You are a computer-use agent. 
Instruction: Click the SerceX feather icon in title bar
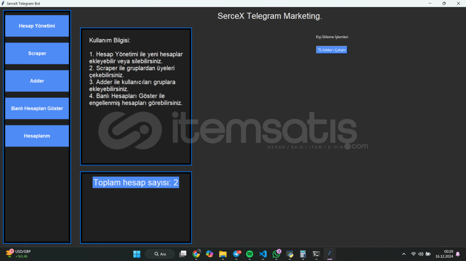3,3
